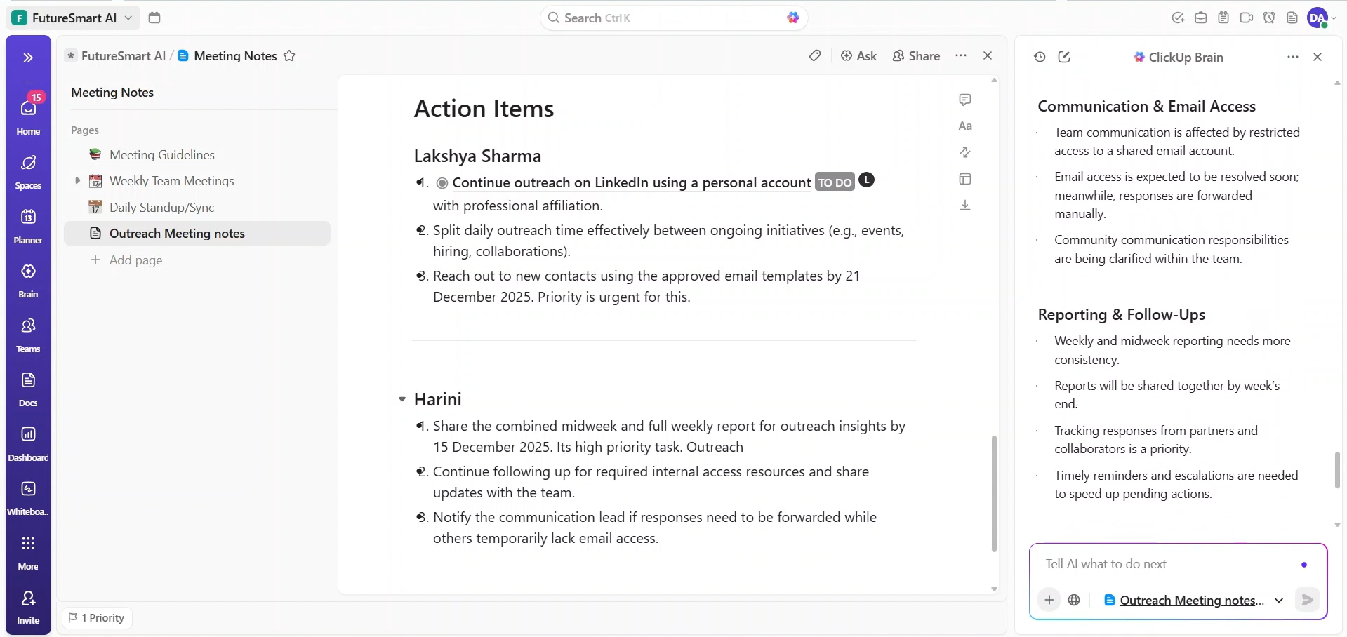The height and width of the screenshot is (637, 1347).
Task: Click the L assignee avatar on the task
Action: [x=867, y=180]
